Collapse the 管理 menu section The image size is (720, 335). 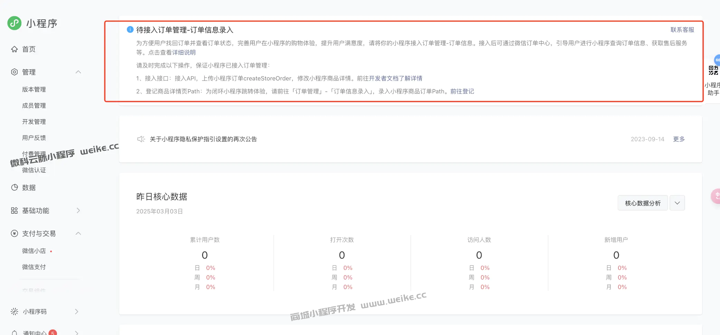point(78,72)
